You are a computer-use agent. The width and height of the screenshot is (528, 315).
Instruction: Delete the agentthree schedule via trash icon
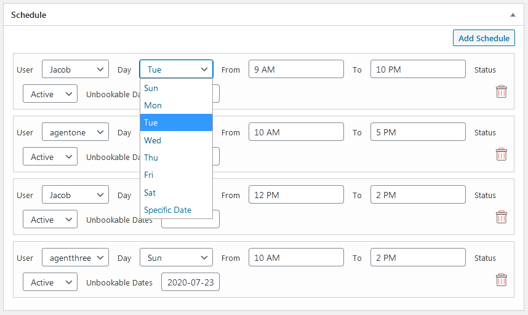coord(501,280)
